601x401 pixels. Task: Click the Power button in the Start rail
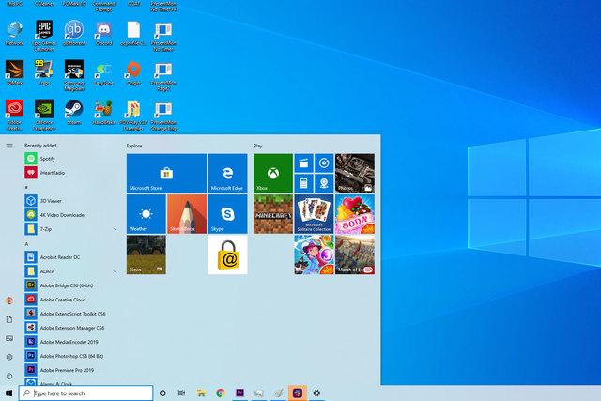pos(9,376)
